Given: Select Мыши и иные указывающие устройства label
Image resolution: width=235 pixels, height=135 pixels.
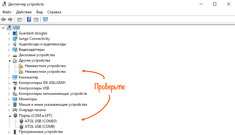Looking at the screenshot, I should click(53, 104).
